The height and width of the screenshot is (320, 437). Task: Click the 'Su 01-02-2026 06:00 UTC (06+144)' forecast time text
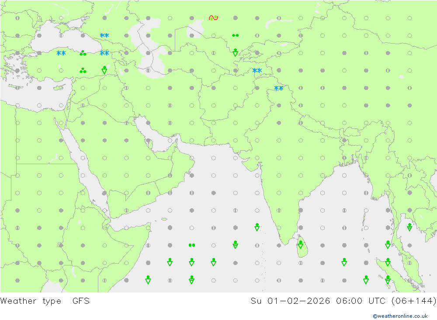pyautogui.click(x=343, y=301)
